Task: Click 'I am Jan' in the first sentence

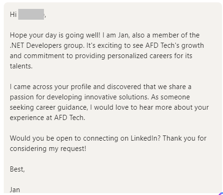Action: [116, 35]
